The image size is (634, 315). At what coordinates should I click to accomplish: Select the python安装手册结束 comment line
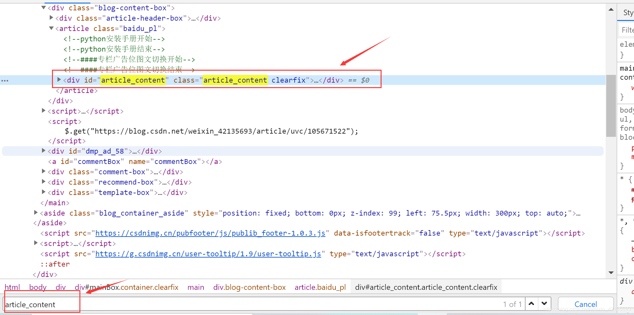[x=114, y=49]
